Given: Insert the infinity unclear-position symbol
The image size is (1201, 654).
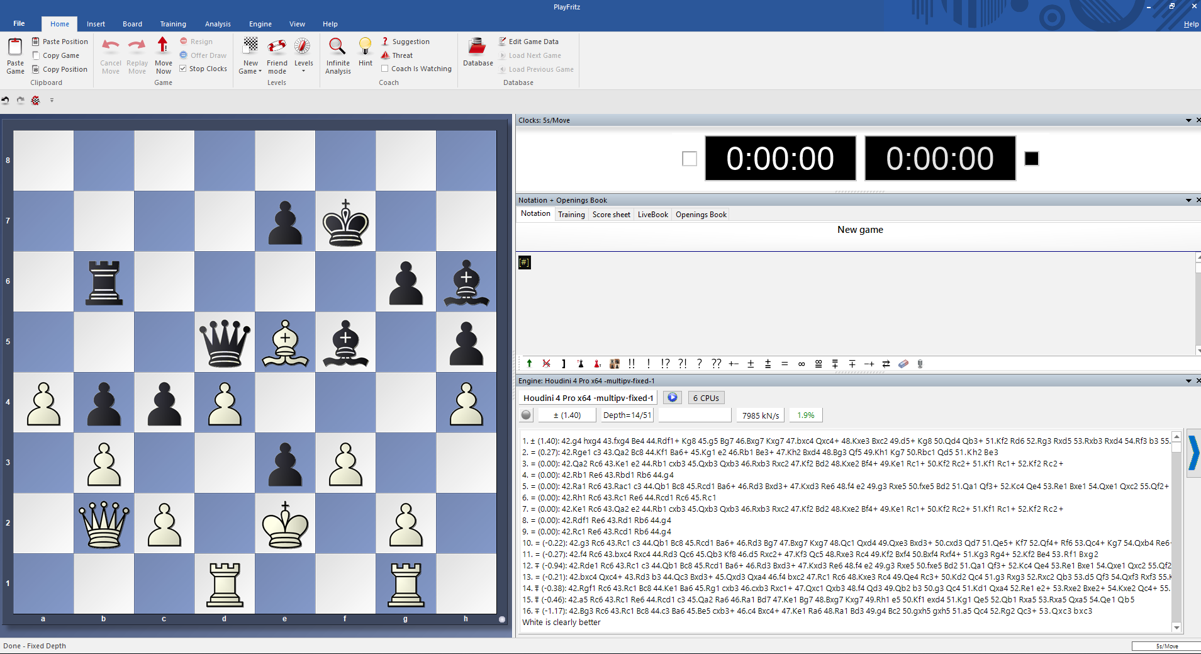Looking at the screenshot, I should tap(802, 363).
